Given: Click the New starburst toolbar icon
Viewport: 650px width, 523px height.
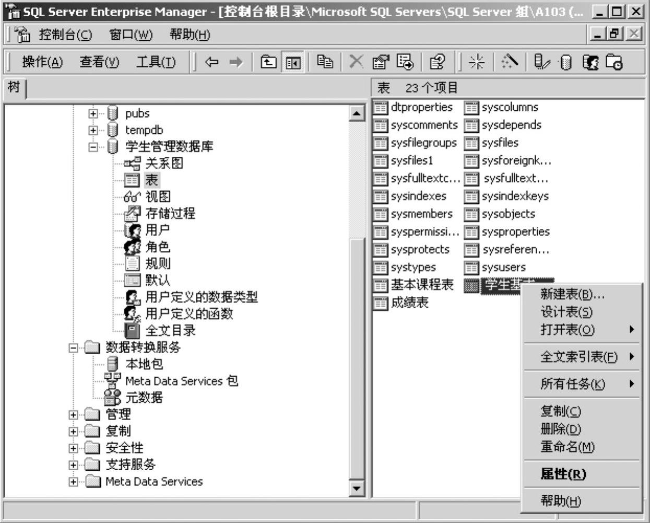Looking at the screenshot, I should click(x=476, y=62).
